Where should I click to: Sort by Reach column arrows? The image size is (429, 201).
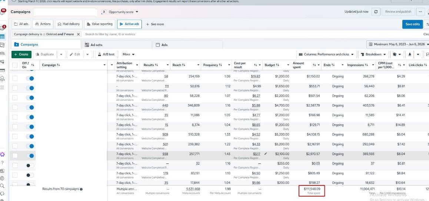pyautogui.click(x=184, y=65)
